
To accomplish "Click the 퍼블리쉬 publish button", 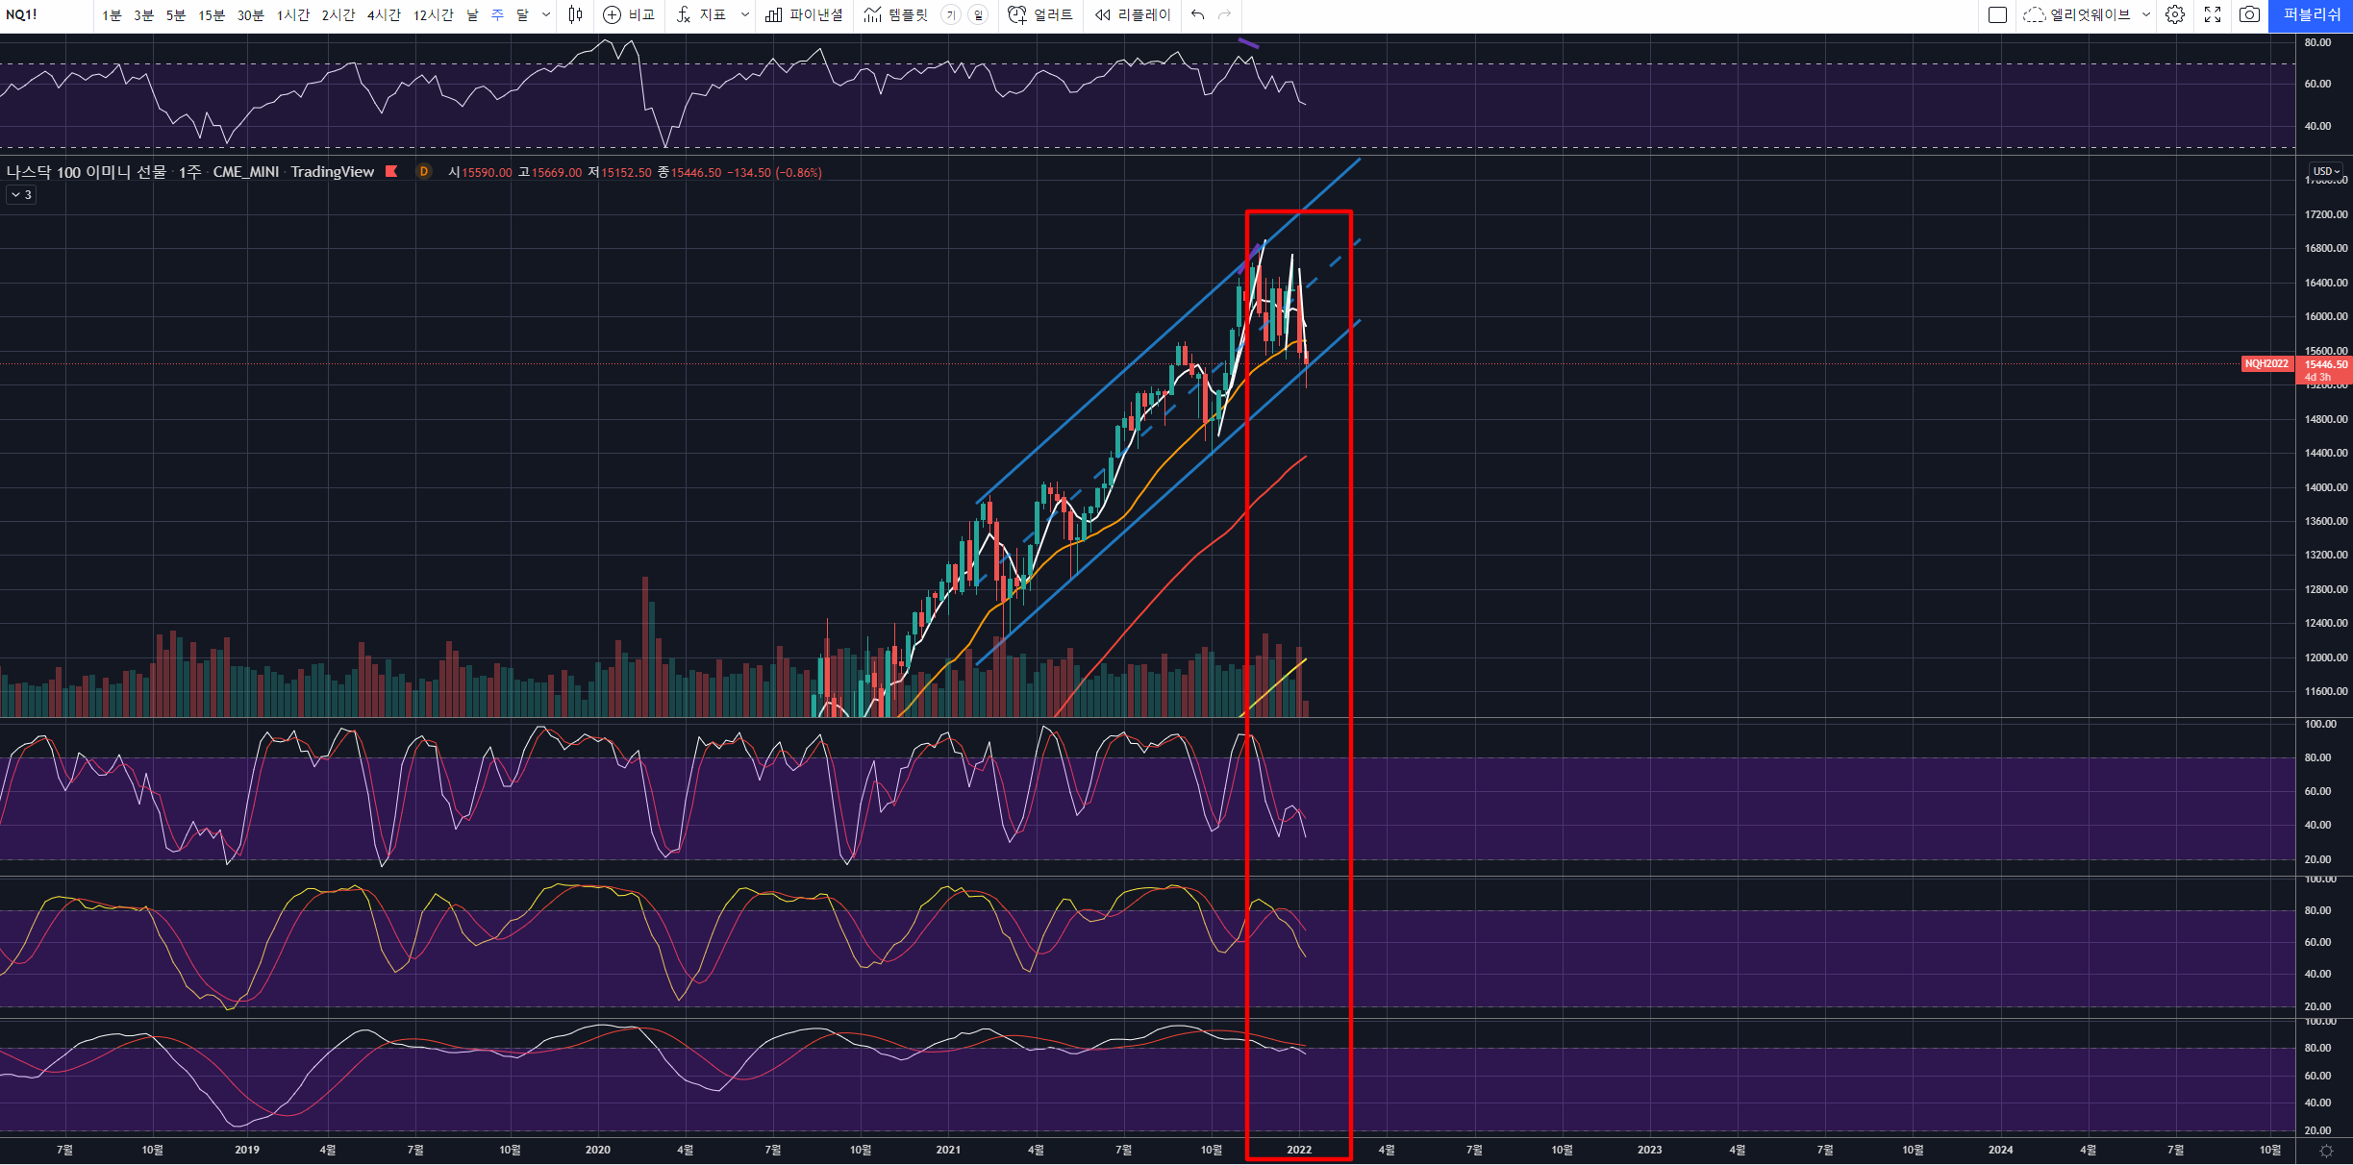I will click(2312, 14).
